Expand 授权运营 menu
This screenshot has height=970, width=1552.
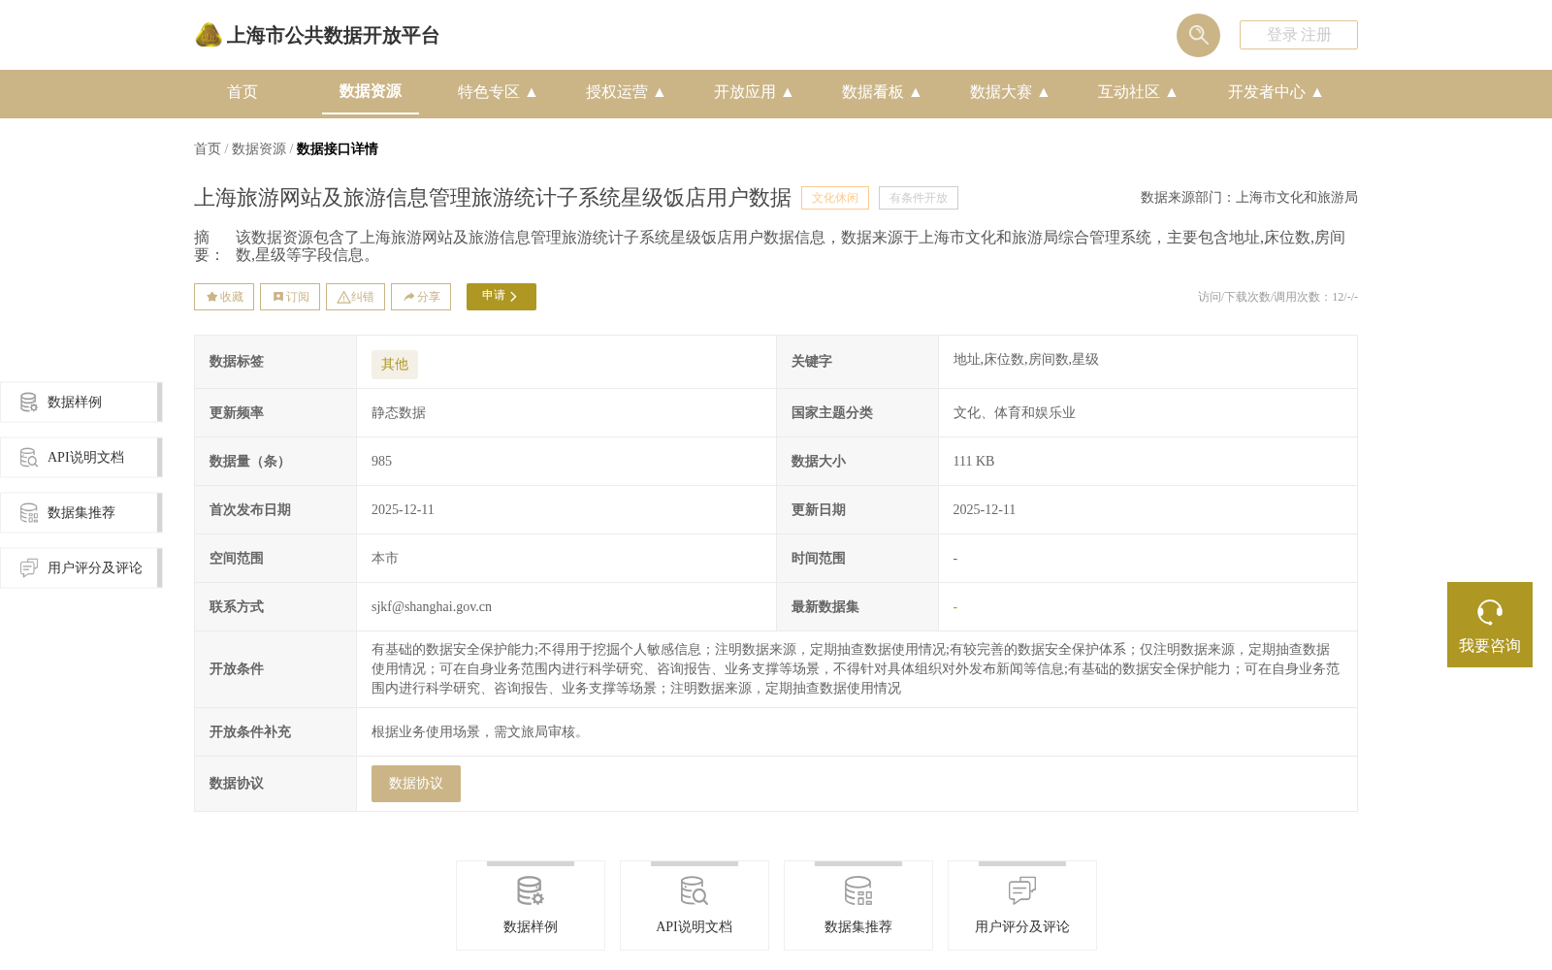pyautogui.click(x=625, y=92)
